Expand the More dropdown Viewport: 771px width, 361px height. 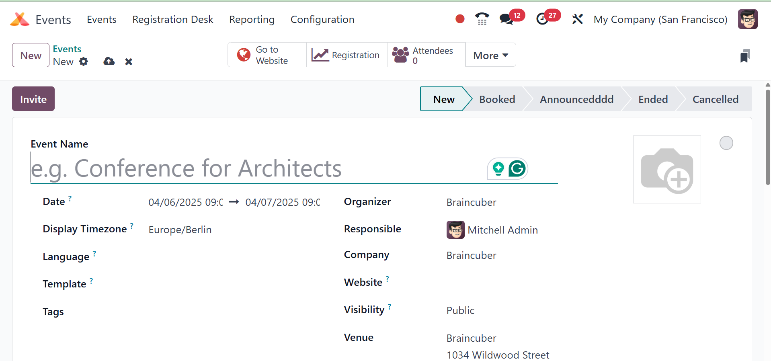[x=490, y=55]
